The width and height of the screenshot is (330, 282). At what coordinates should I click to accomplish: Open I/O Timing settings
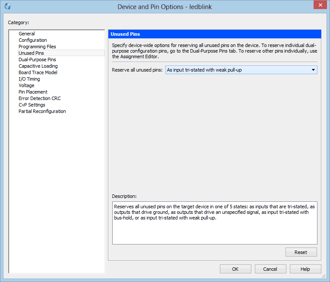pyautogui.click(x=29, y=79)
